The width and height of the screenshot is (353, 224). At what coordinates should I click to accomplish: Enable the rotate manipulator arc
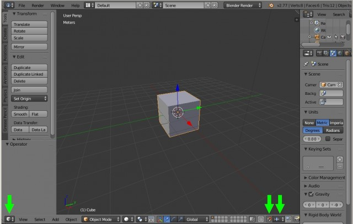click(x=173, y=219)
